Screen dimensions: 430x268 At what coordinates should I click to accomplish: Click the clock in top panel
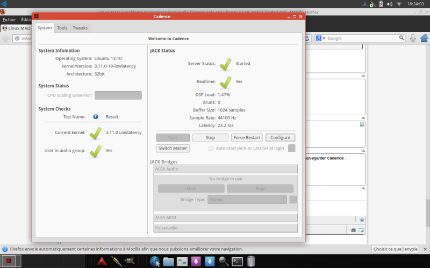[x=415, y=4]
